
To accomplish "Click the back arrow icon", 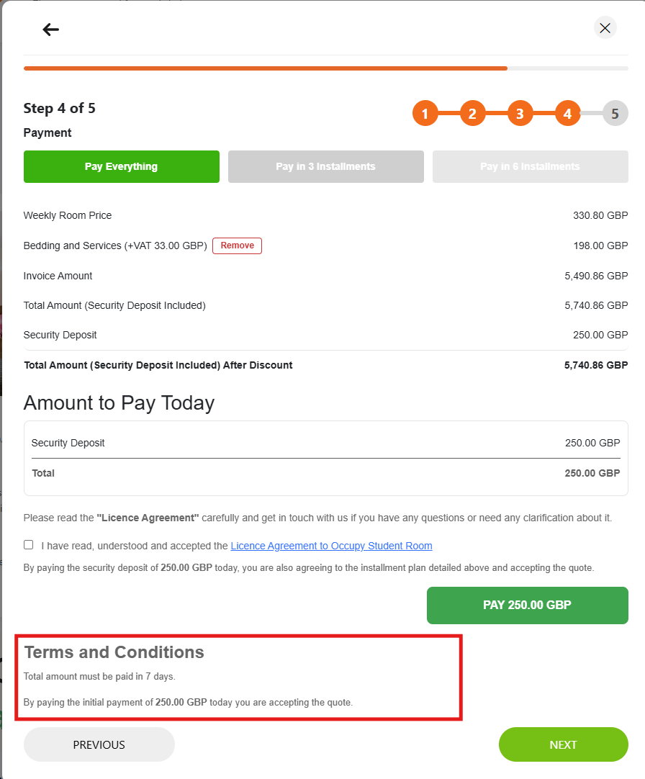I will pos(50,30).
